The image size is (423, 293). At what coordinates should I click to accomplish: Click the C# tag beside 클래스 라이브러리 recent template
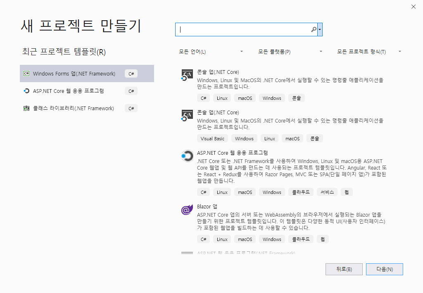pyautogui.click(x=131, y=109)
